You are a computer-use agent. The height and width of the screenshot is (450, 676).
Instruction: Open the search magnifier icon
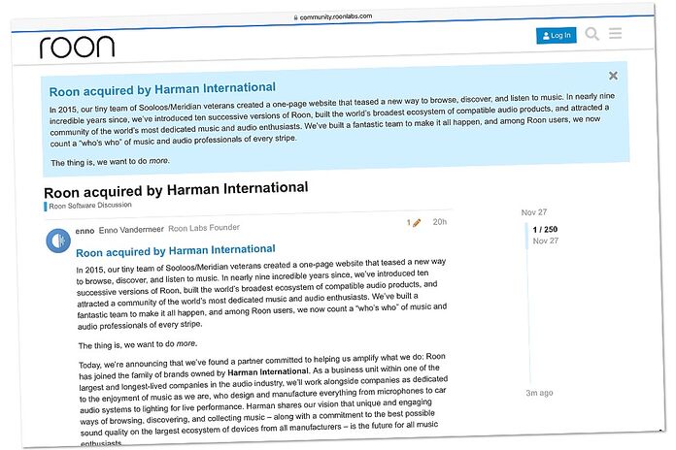pyautogui.click(x=591, y=33)
